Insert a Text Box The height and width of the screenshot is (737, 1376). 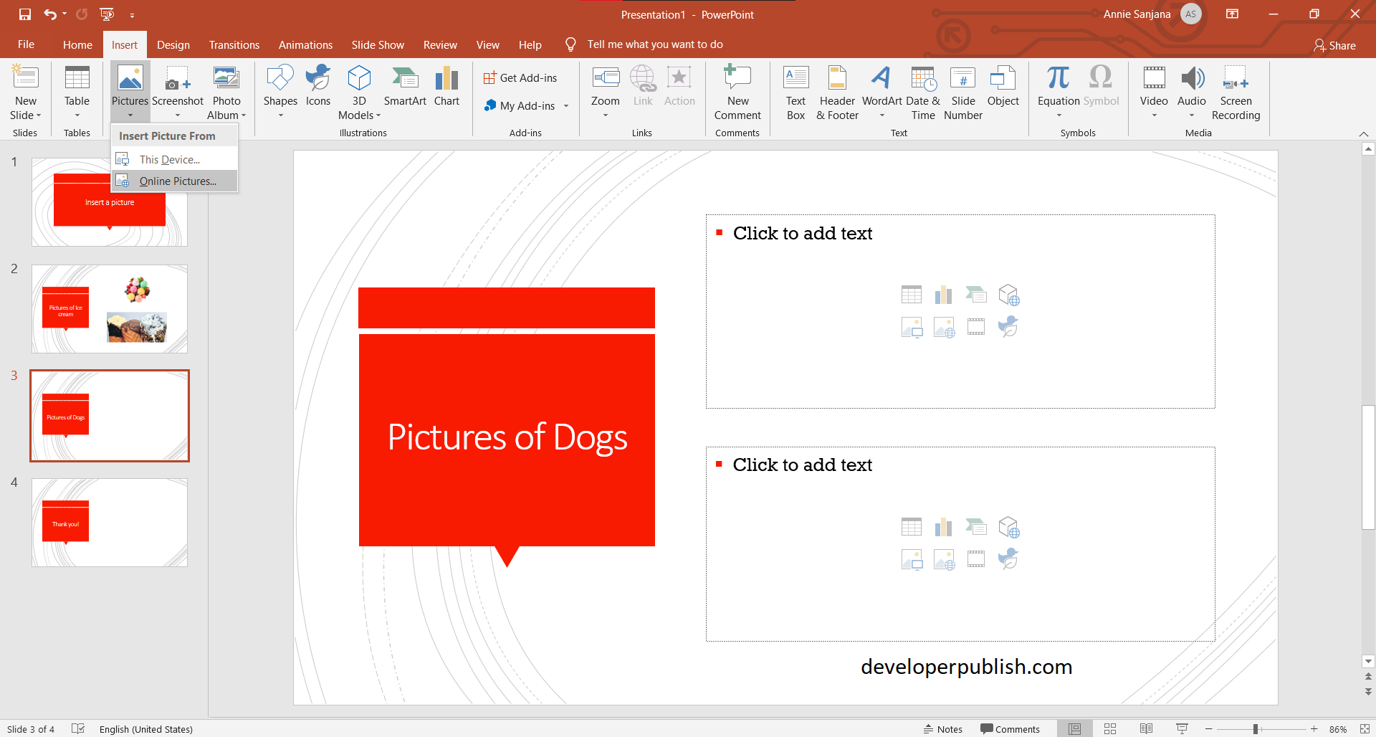795,92
